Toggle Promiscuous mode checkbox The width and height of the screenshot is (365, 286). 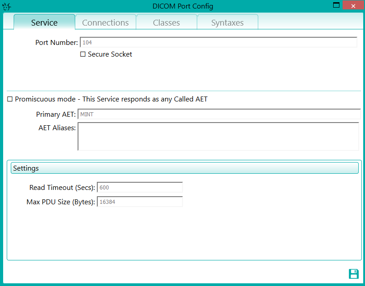coord(10,99)
